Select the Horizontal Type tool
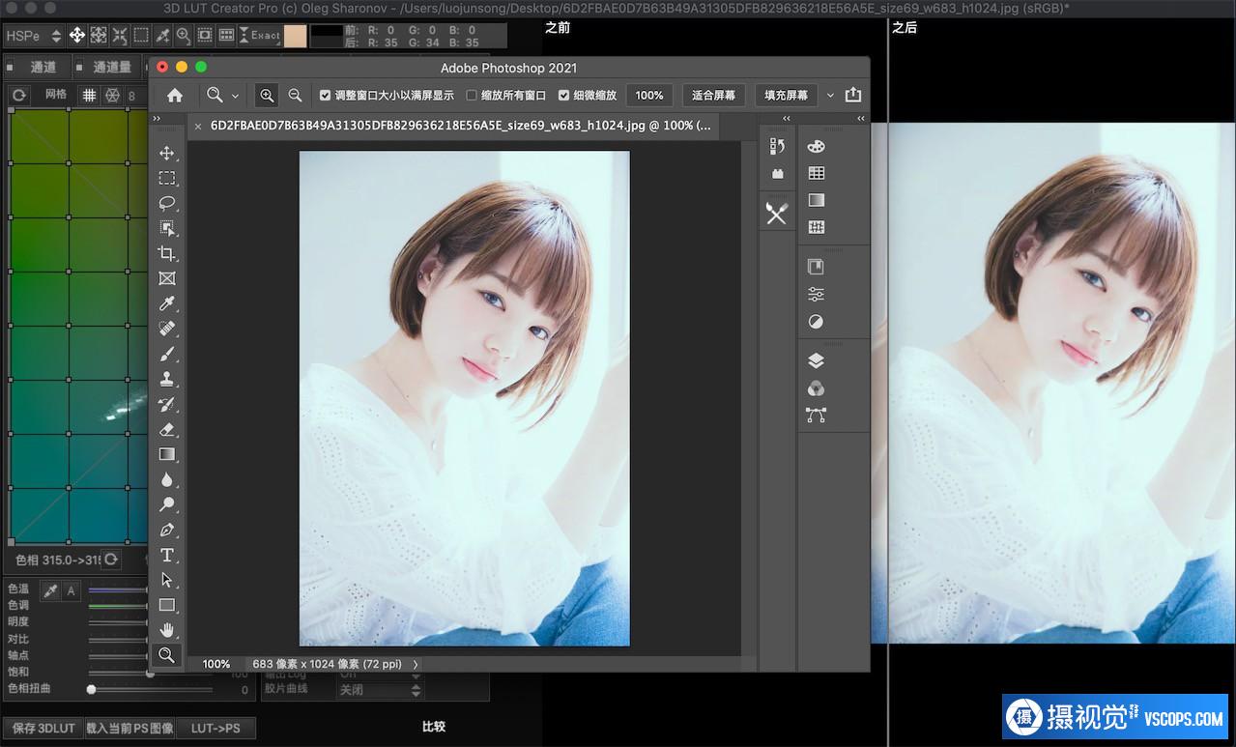 tap(167, 555)
